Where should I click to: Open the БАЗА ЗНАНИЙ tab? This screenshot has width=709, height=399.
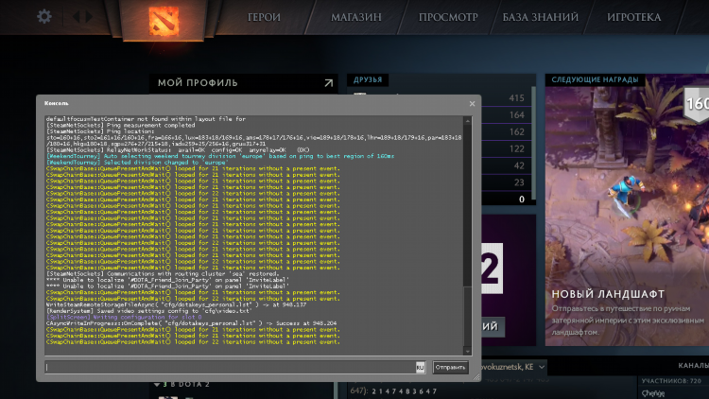coord(541,17)
